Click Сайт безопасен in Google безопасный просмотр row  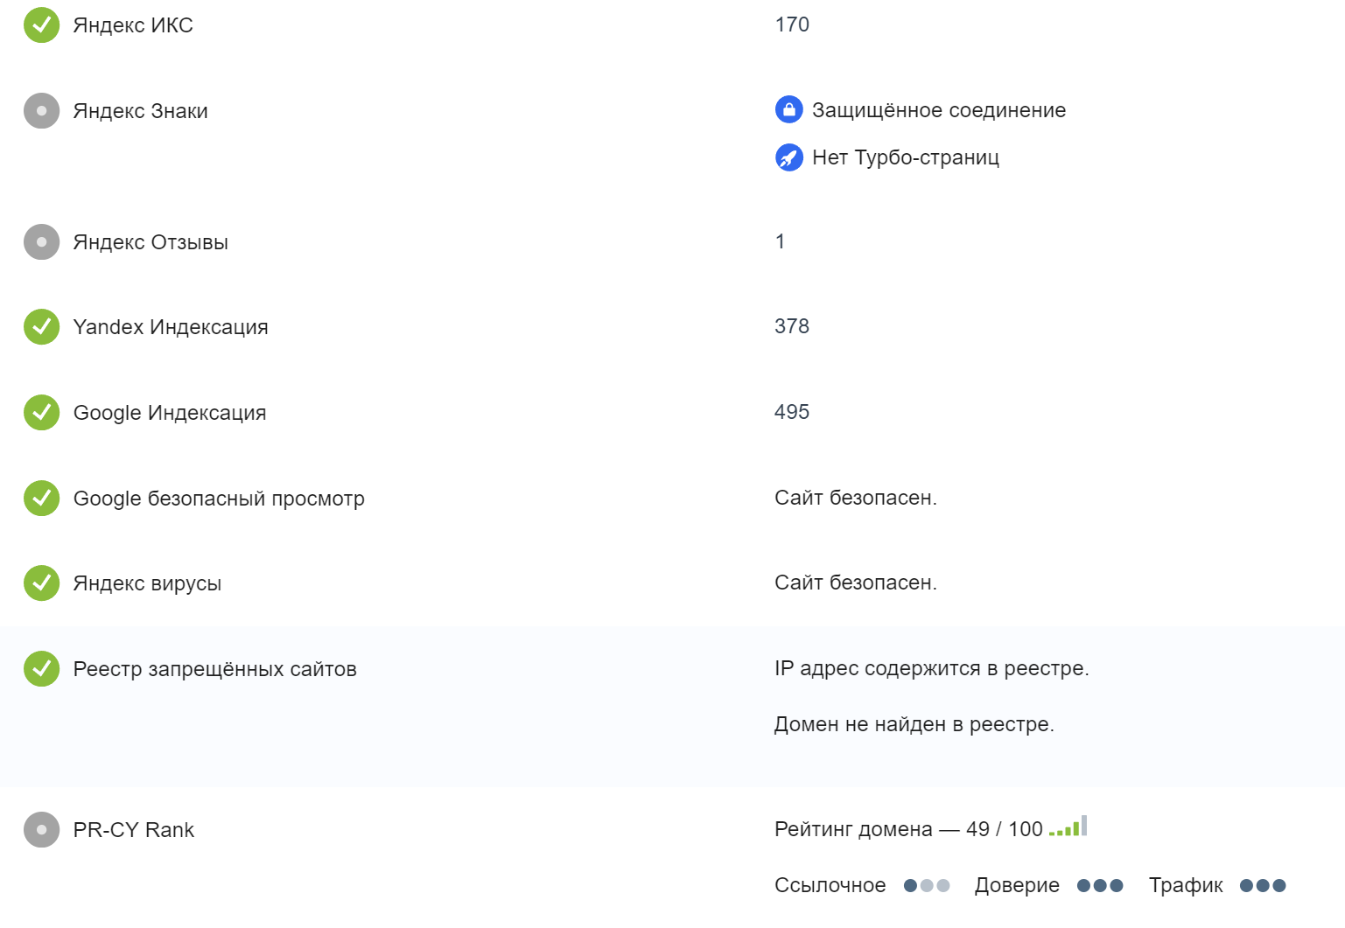tap(856, 498)
